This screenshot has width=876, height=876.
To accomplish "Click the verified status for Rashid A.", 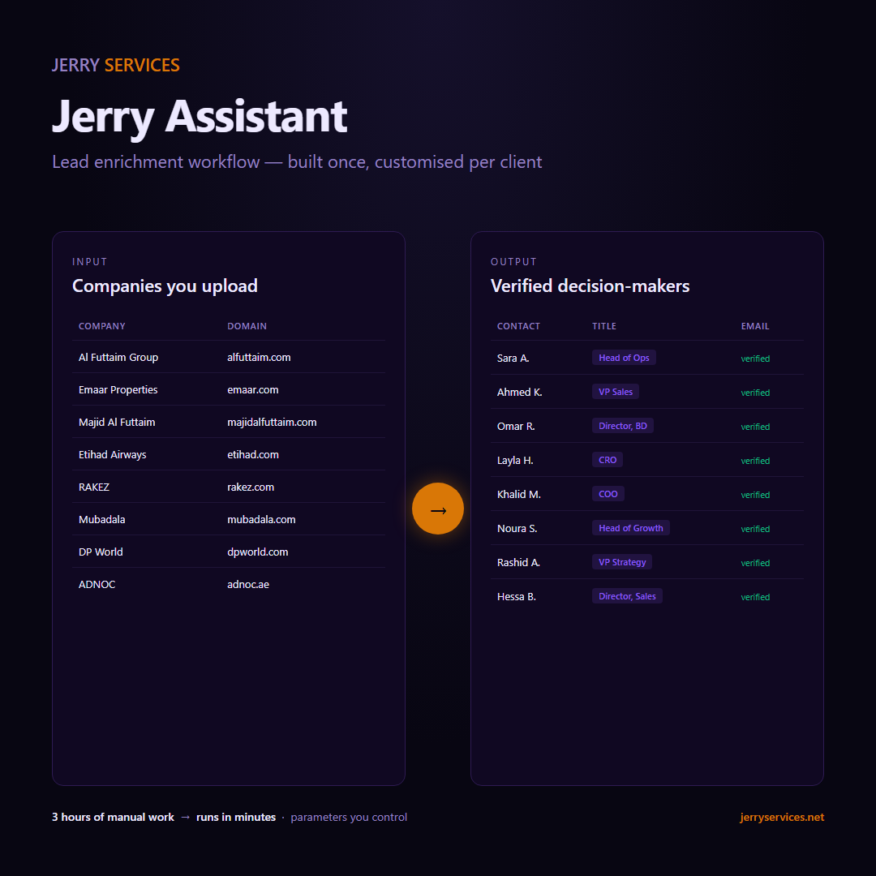I will coord(755,563).
